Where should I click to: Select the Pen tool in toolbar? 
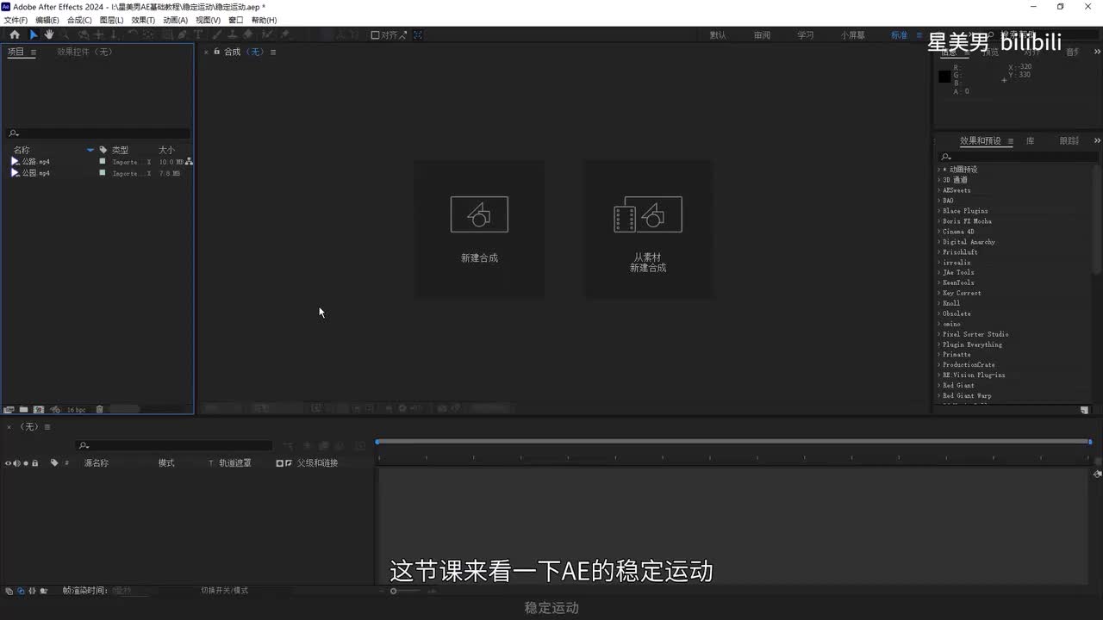pyautogui.click(x=182, y=34)
